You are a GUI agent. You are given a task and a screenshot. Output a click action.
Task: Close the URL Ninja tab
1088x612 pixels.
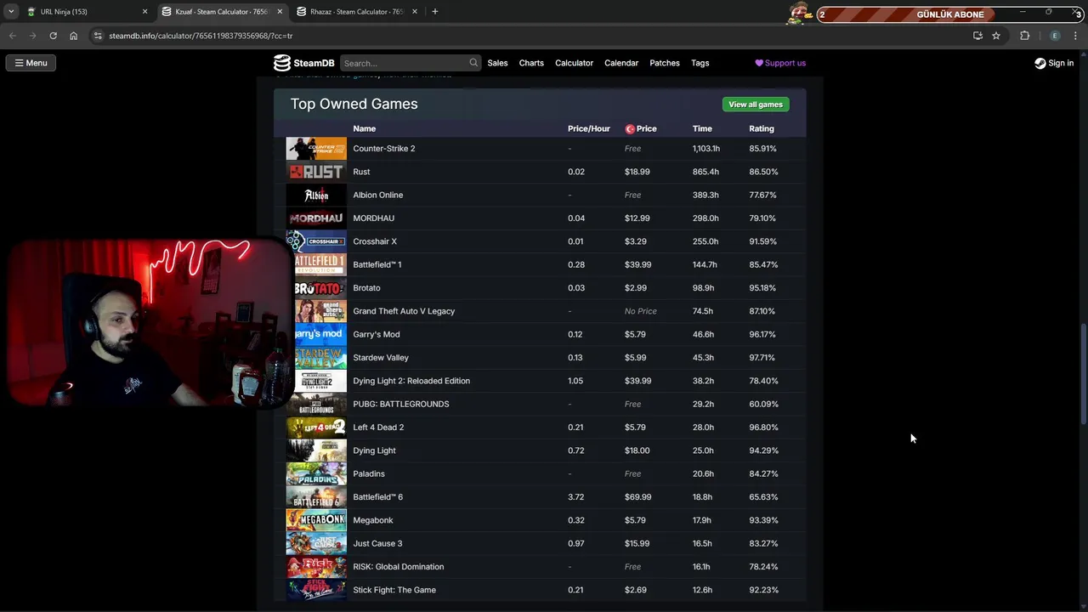tap(144, 12)
